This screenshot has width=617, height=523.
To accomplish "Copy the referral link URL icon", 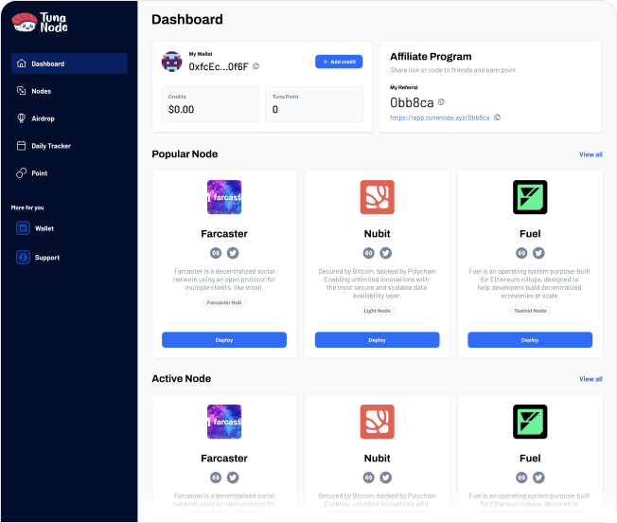I will [x=497, y=117].
